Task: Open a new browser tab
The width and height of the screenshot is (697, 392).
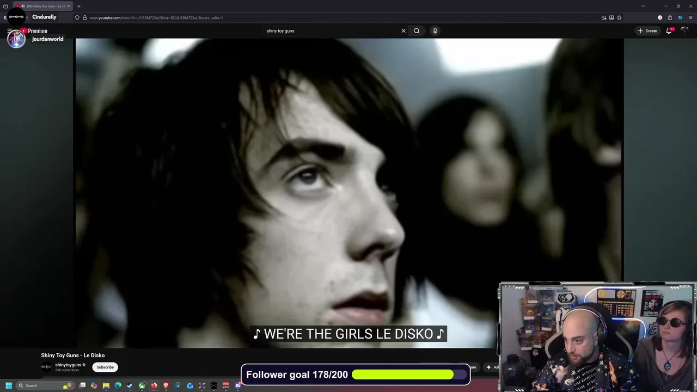Action: pyautogui.click(x=79, y=6)
